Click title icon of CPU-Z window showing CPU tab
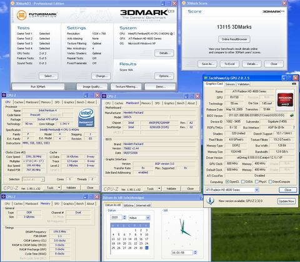 tap(4, 95)
